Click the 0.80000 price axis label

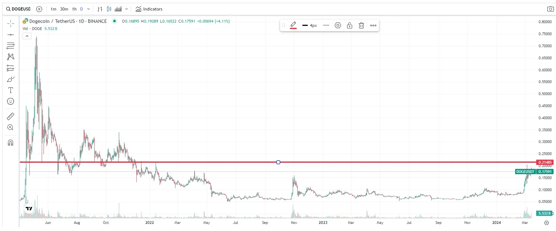pos(545,22)
